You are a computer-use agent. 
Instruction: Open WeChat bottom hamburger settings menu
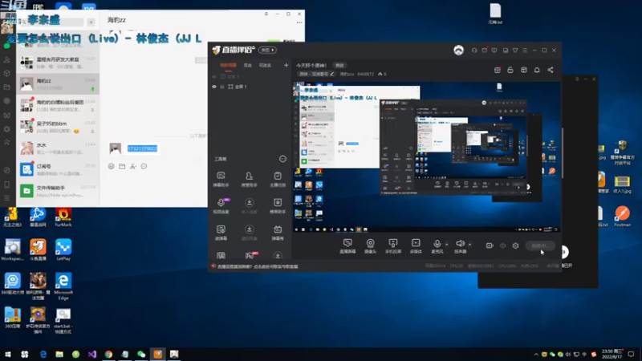6,198
